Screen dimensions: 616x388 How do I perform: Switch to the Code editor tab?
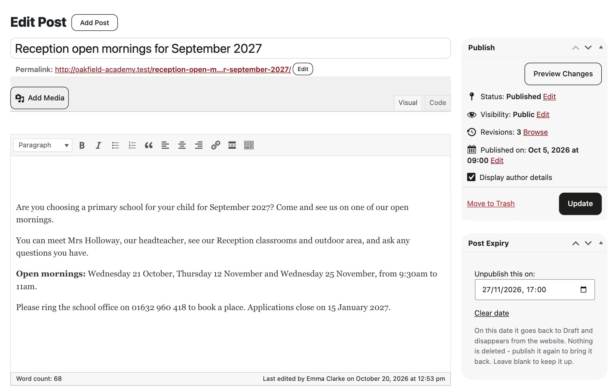click(x=438, y=103)
